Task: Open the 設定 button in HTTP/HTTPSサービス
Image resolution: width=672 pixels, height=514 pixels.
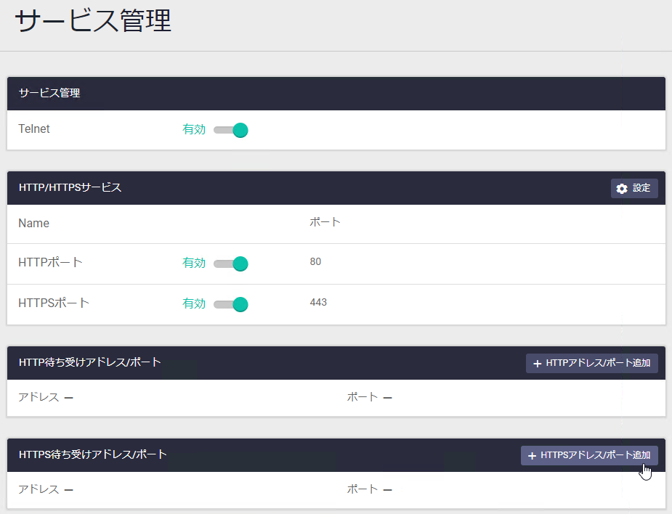Action: (634, 189)
